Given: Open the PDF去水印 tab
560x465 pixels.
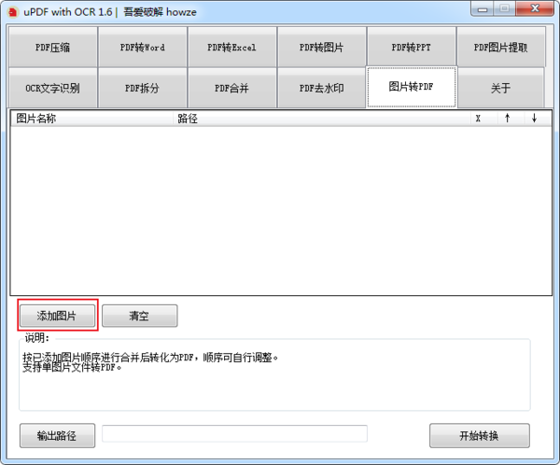Looking at the screenshot, I should point(322,88).
